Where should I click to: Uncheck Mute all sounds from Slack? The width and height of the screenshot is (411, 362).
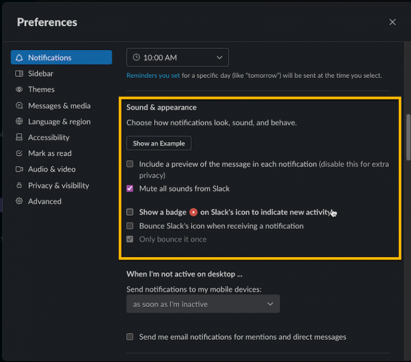pyautogui.click(x=130, y=189)
